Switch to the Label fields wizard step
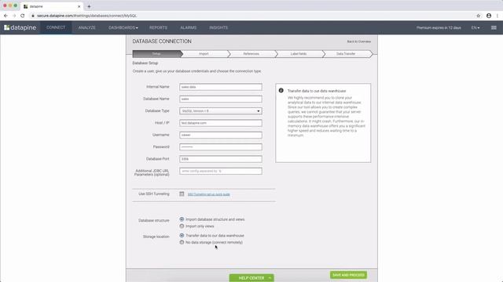Viewport: 503px width, 282px height. [x=299, y=54]
